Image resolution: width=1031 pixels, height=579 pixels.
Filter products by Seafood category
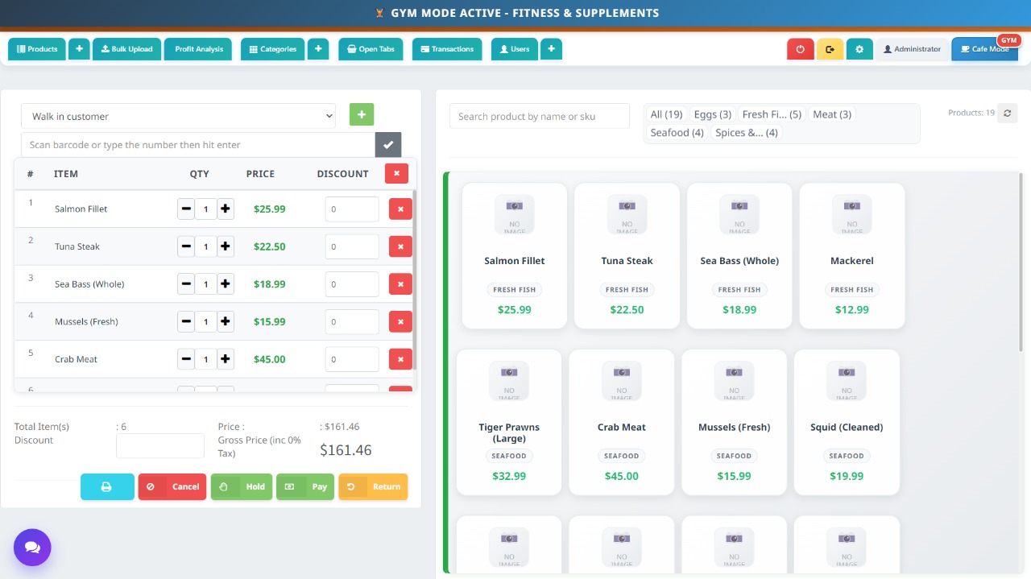point(677,133)
